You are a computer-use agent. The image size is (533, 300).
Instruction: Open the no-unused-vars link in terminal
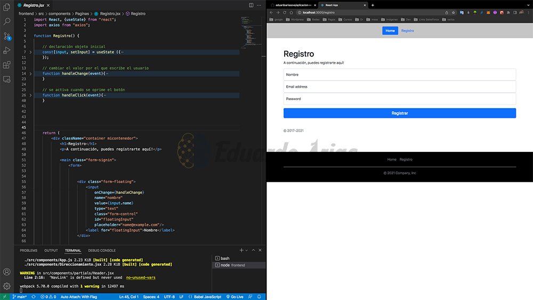141,278
